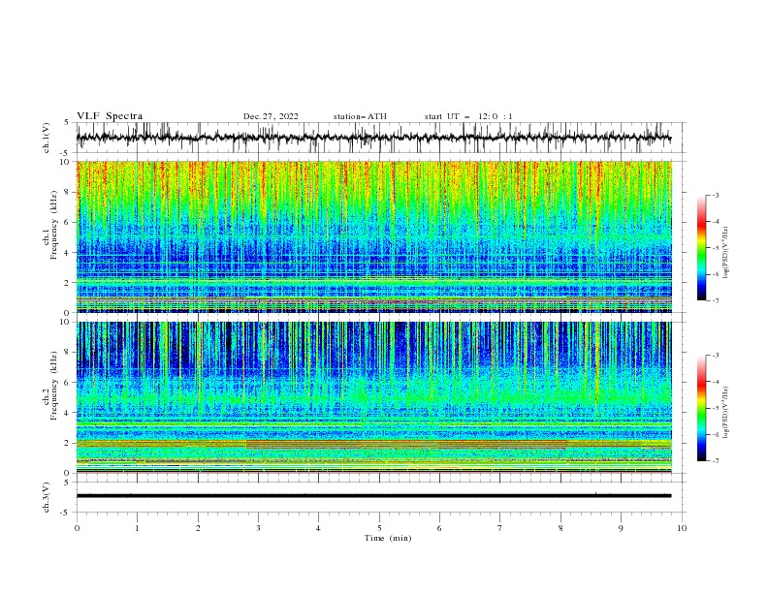Image resolution: width=768 pixels, height=593 pixels.
Task: Click the ch.1 voltage waveform trace
Action: tap(374, 138)
